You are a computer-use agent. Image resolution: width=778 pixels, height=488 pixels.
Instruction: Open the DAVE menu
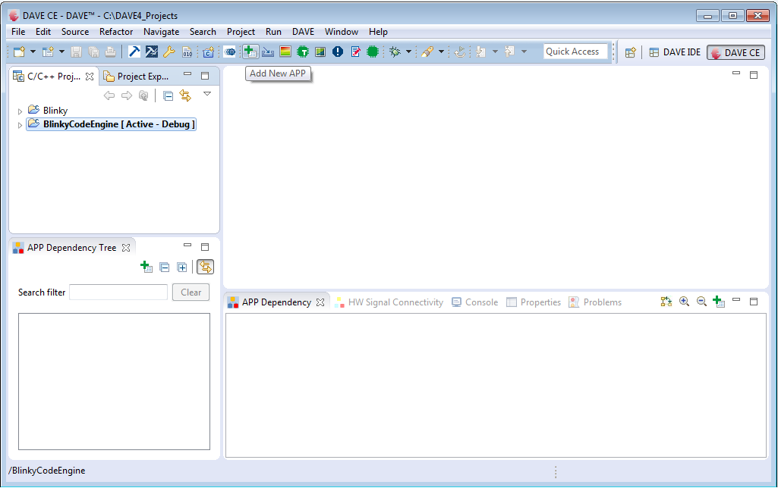[303, 32]
